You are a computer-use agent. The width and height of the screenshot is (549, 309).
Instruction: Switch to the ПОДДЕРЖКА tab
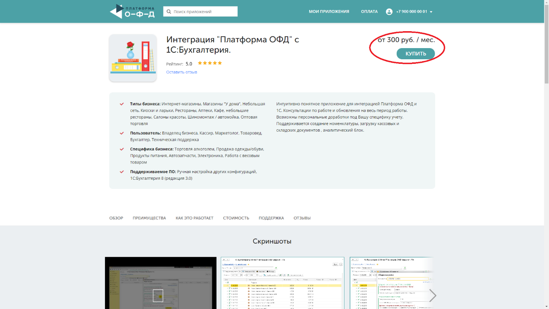271,218
